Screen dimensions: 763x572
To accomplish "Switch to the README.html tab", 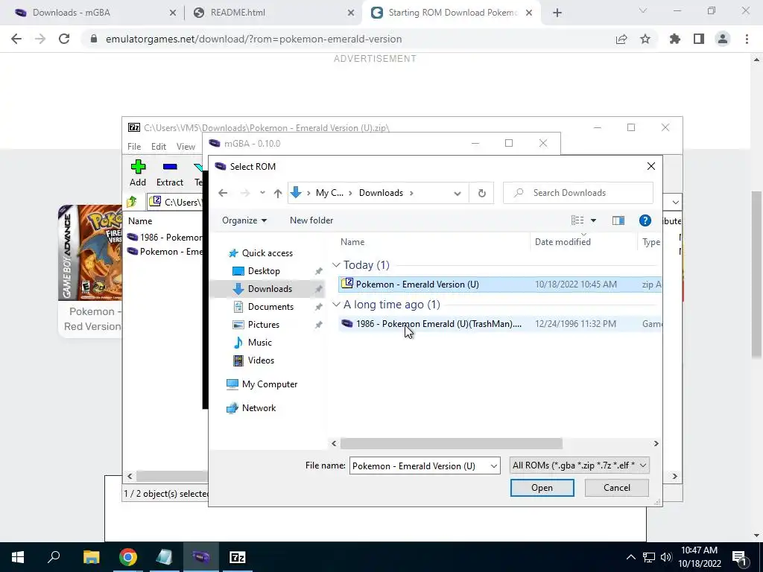I will 274,13.
